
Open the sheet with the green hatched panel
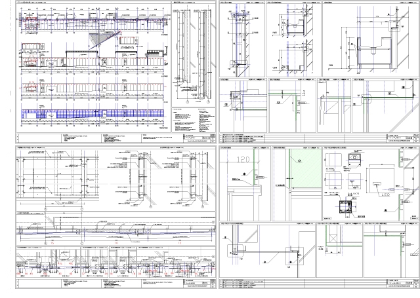(x=320, y=217)
